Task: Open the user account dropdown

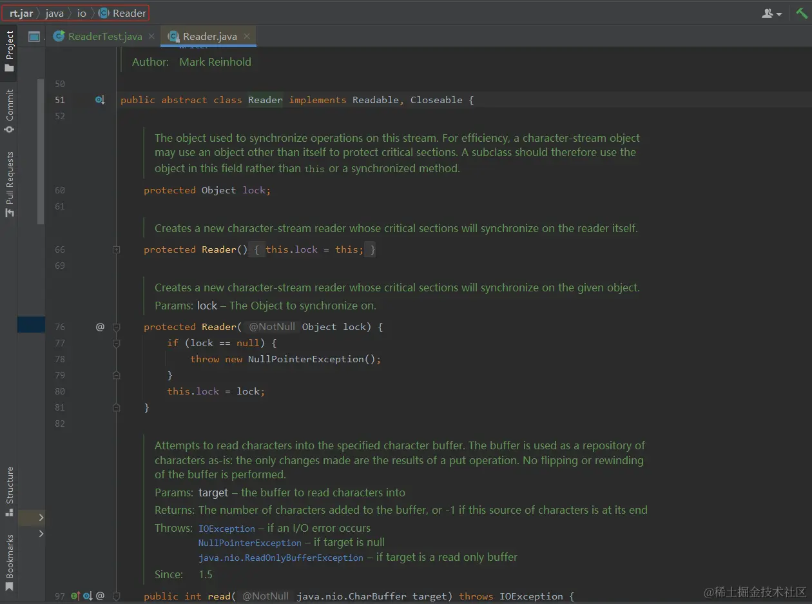Action: pyautogui.click(x=771, y=13)
